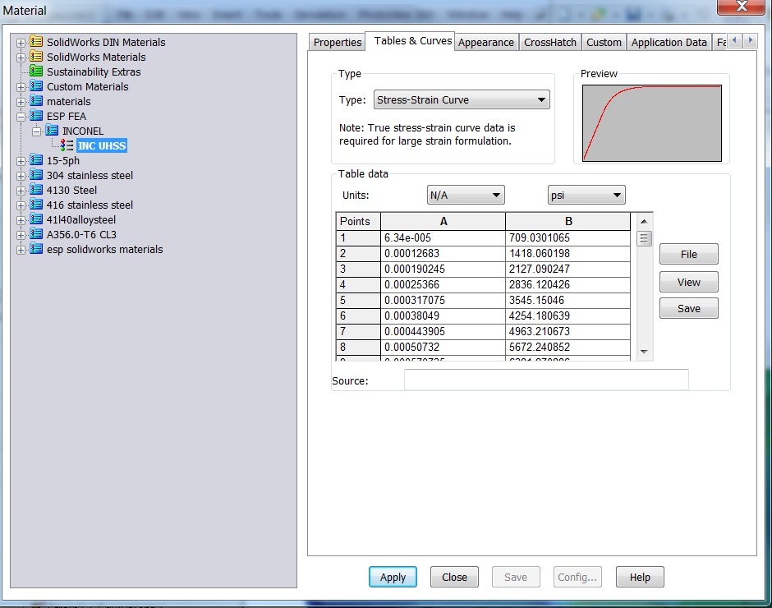The height and width of the screenshot is (608, 772).
Task: Select table cell 3545.15046
Action: tap(568, 300)
